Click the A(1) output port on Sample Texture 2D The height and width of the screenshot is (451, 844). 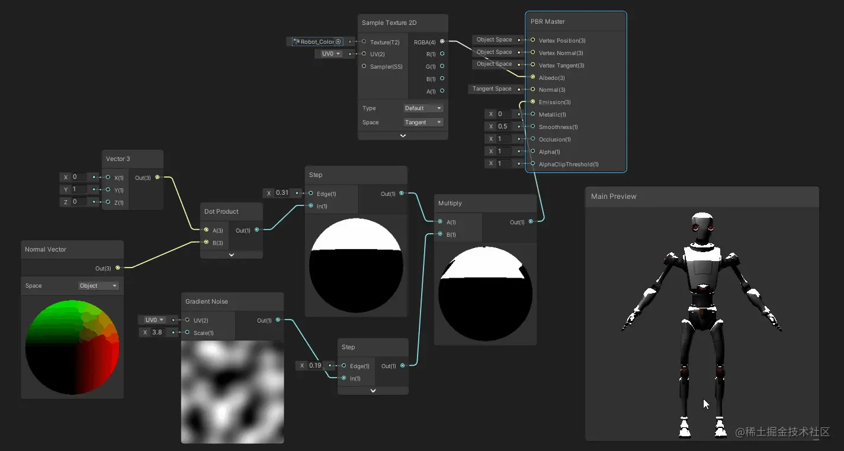442,91
